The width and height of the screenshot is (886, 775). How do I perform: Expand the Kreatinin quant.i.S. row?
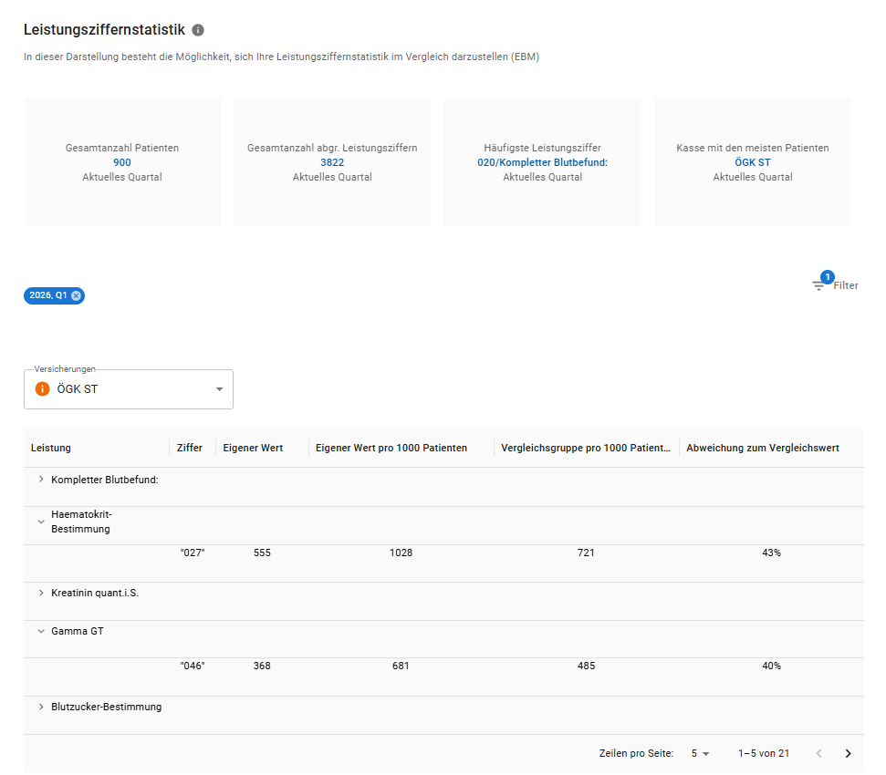point(41,593)
